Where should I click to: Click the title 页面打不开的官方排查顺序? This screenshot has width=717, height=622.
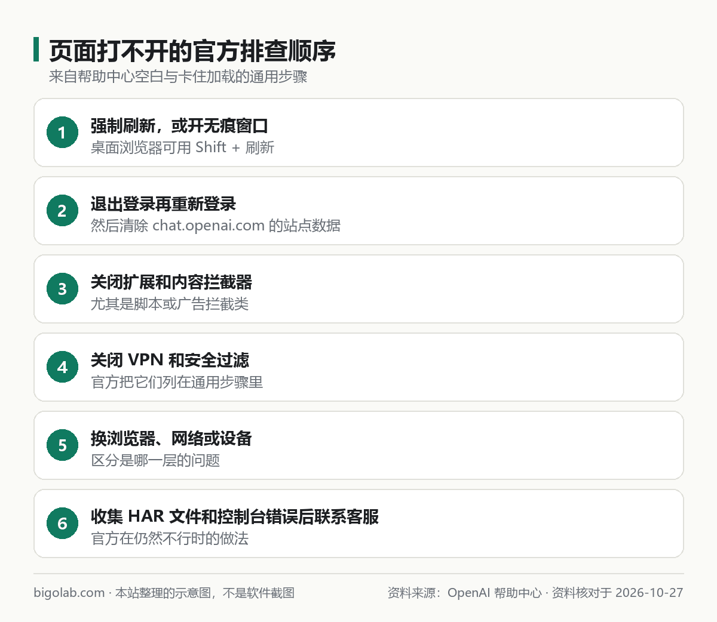[192, 51]
